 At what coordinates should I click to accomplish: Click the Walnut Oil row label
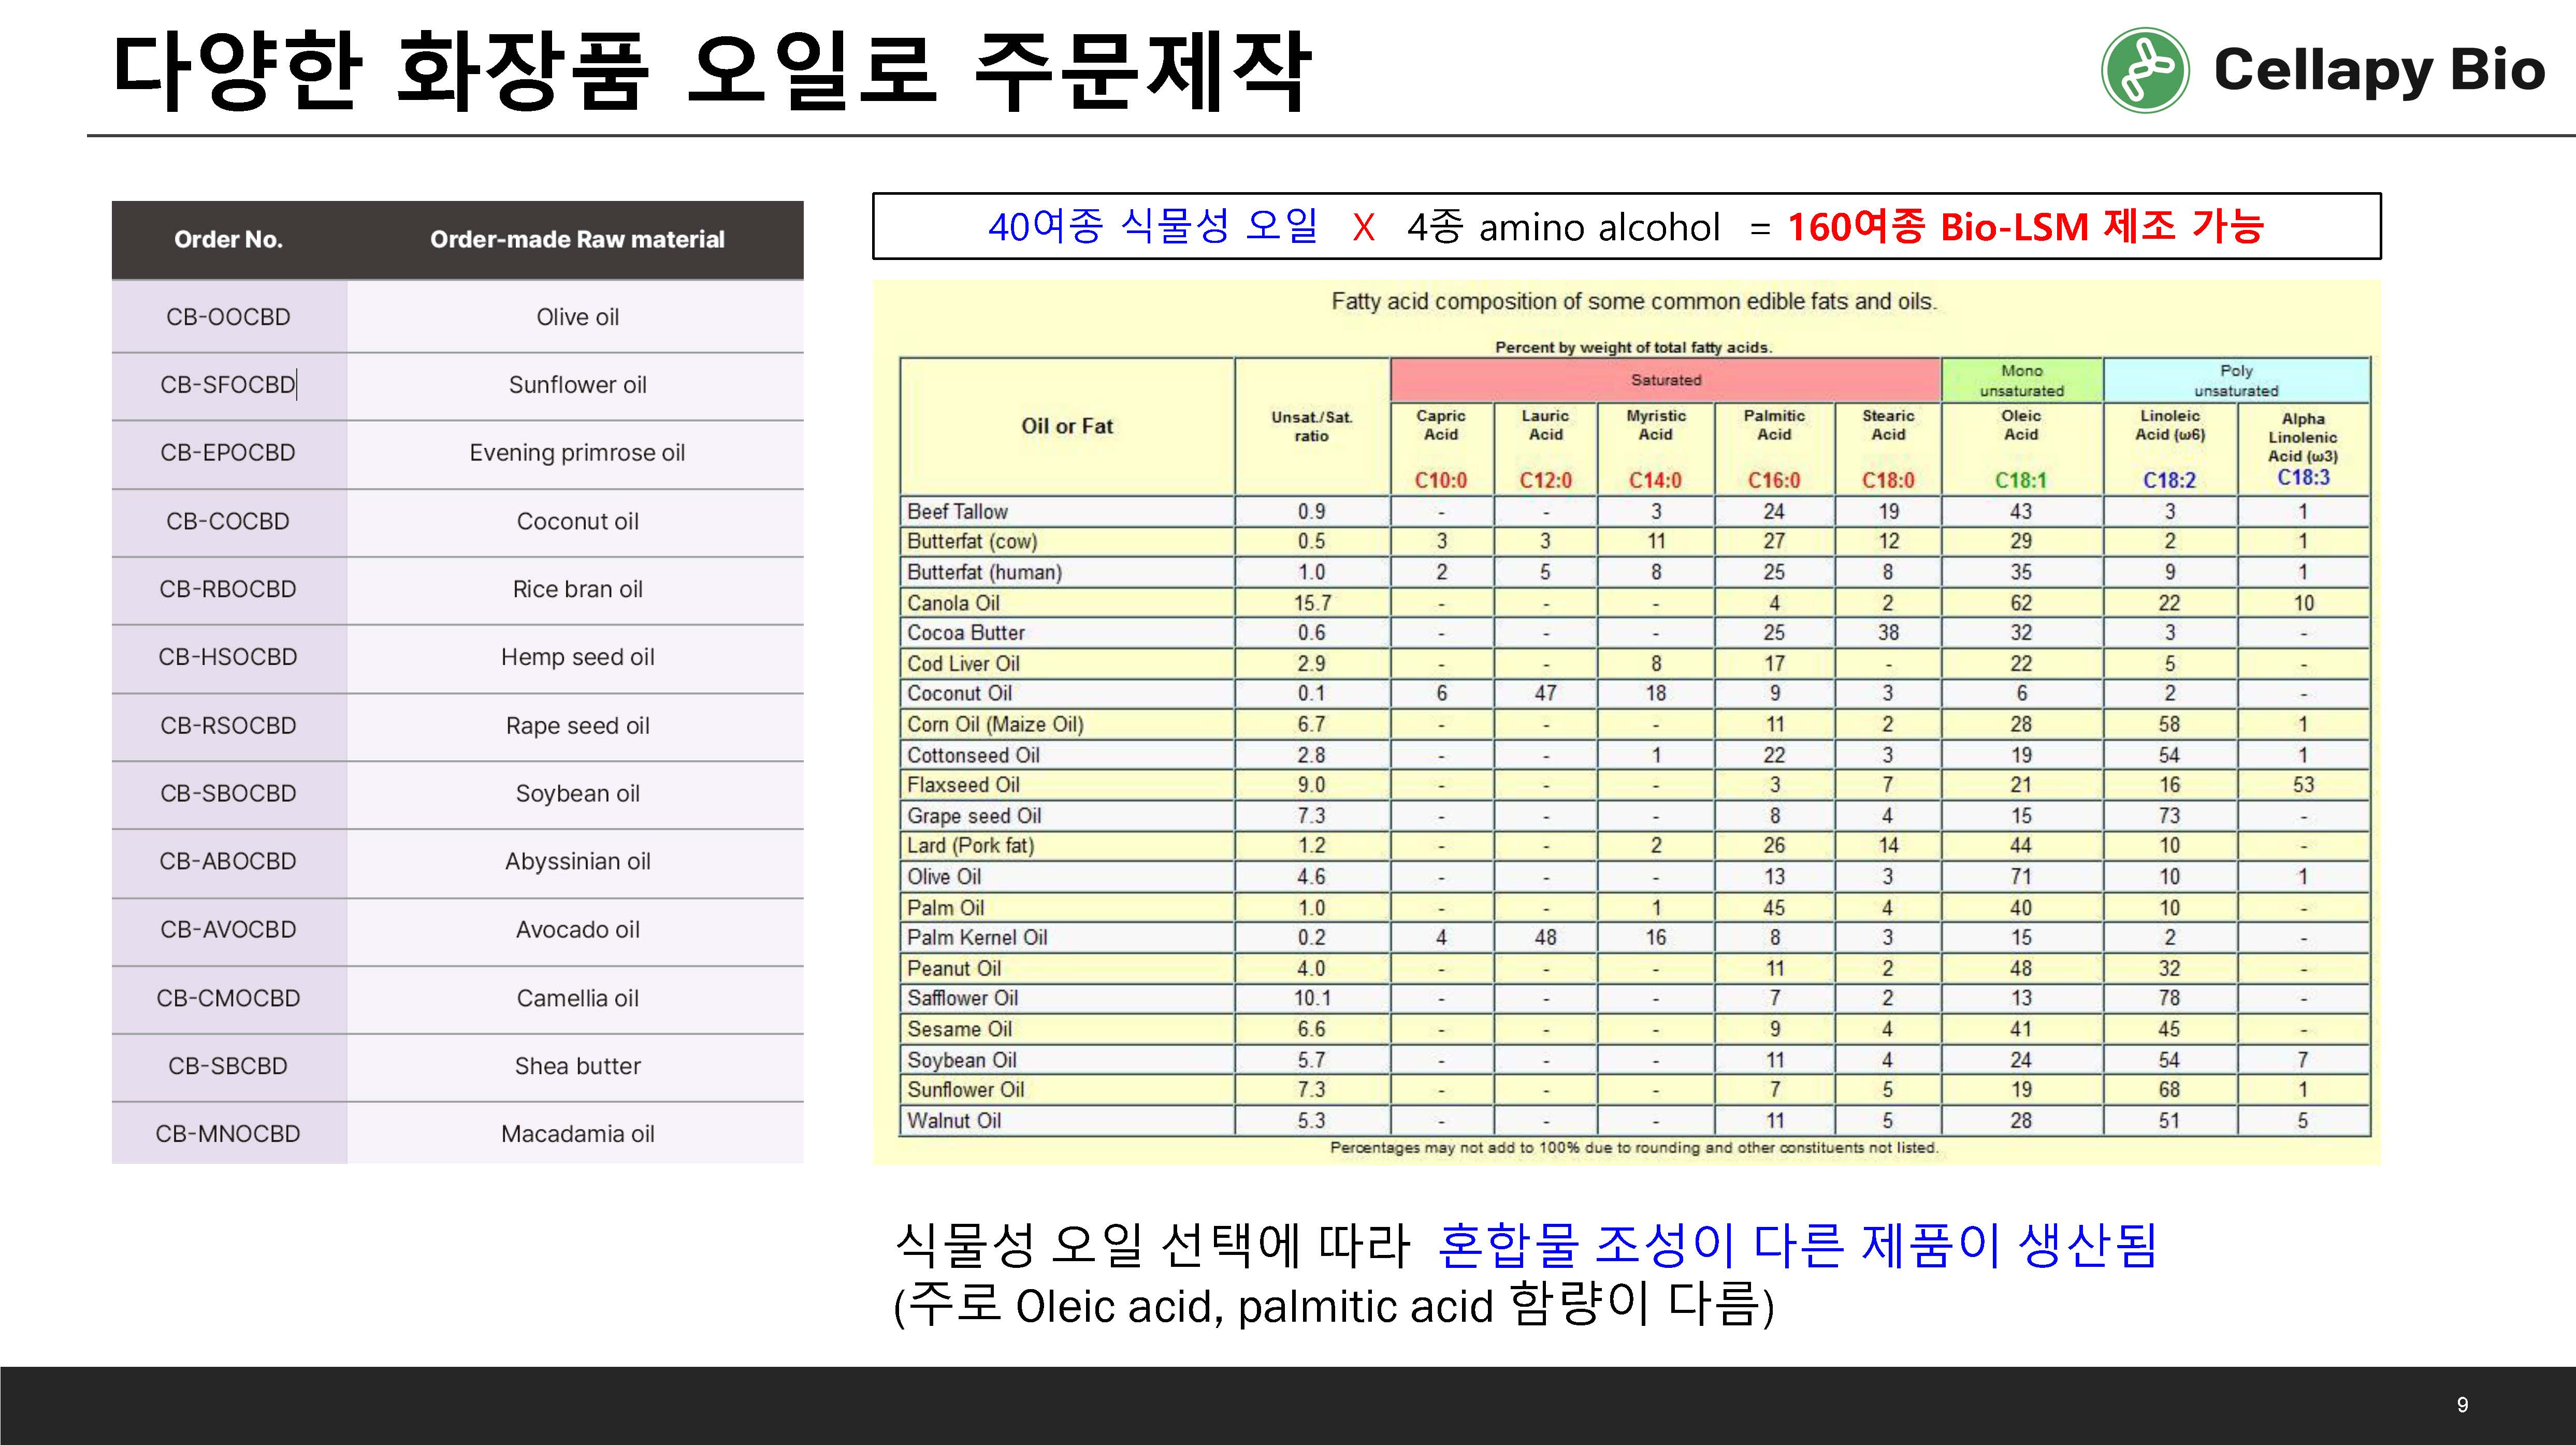click(954, 1121)
